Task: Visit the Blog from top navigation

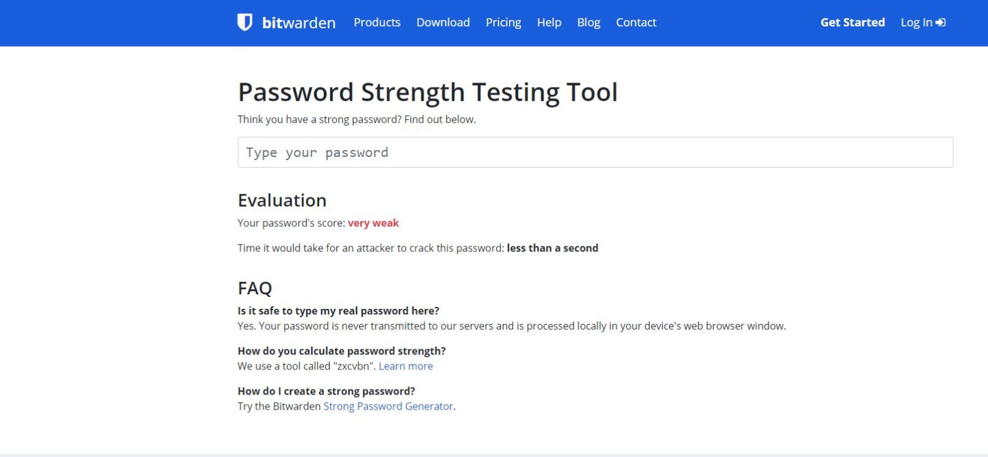Action: pyautogui.click(x=589, y=22)
